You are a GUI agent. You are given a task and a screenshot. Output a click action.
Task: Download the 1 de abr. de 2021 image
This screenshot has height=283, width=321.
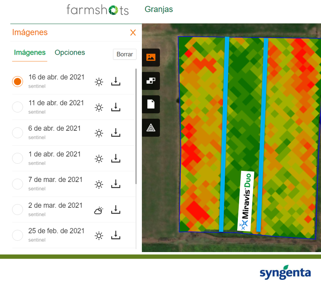click(116, 158)
